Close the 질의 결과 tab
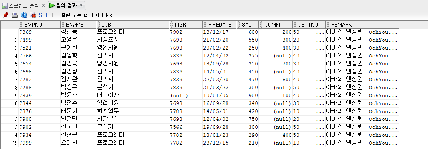 (x=81, y=6)
